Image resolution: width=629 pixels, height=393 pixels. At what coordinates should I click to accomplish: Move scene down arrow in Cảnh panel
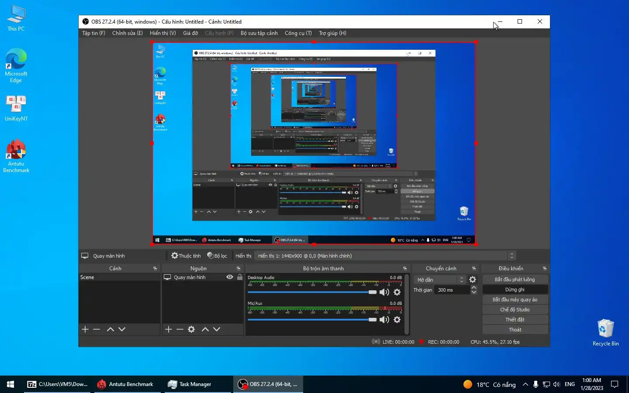pos(122,329)
